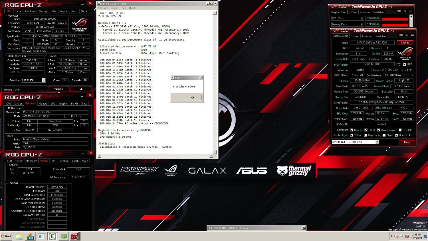Viewport: 428px width, 241px height.
Task: Click the refresh icon in the back GPU-Z Sensors window
Action: point(405,11)
